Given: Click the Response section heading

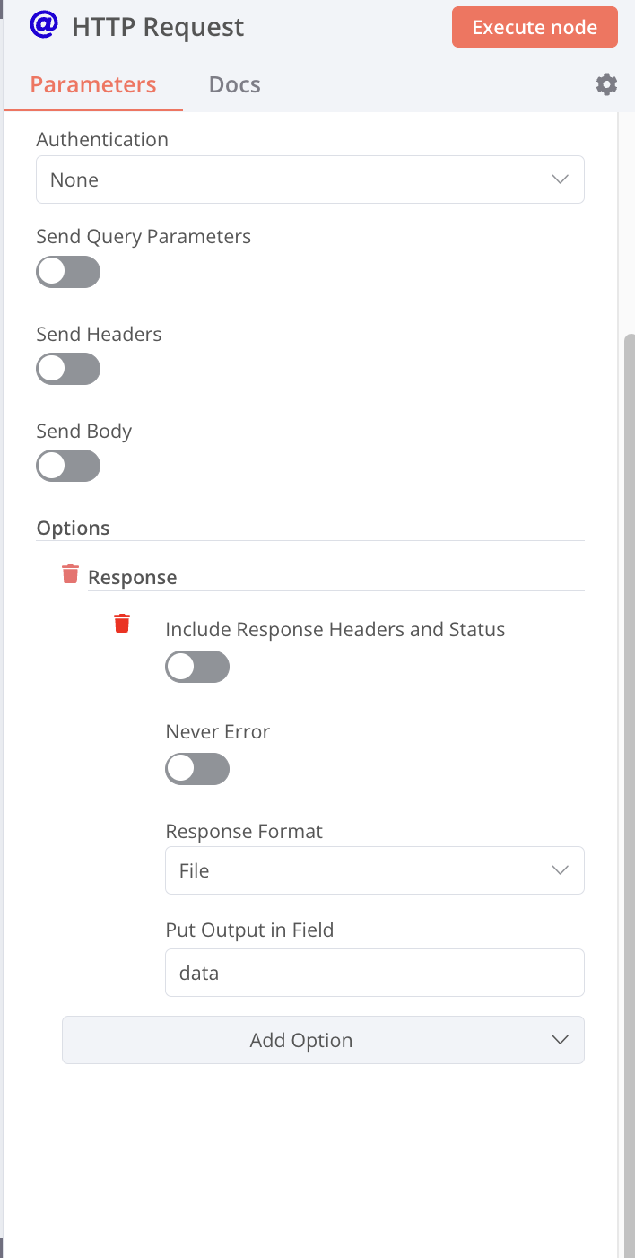Looking at the screenshot, I should click(x=132, y=578).
